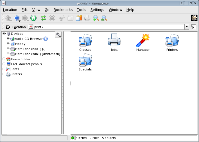The width and height of the screenshot is (199, 142).
Task: Copy selection using the Copy icon
Action: (71, 18)
